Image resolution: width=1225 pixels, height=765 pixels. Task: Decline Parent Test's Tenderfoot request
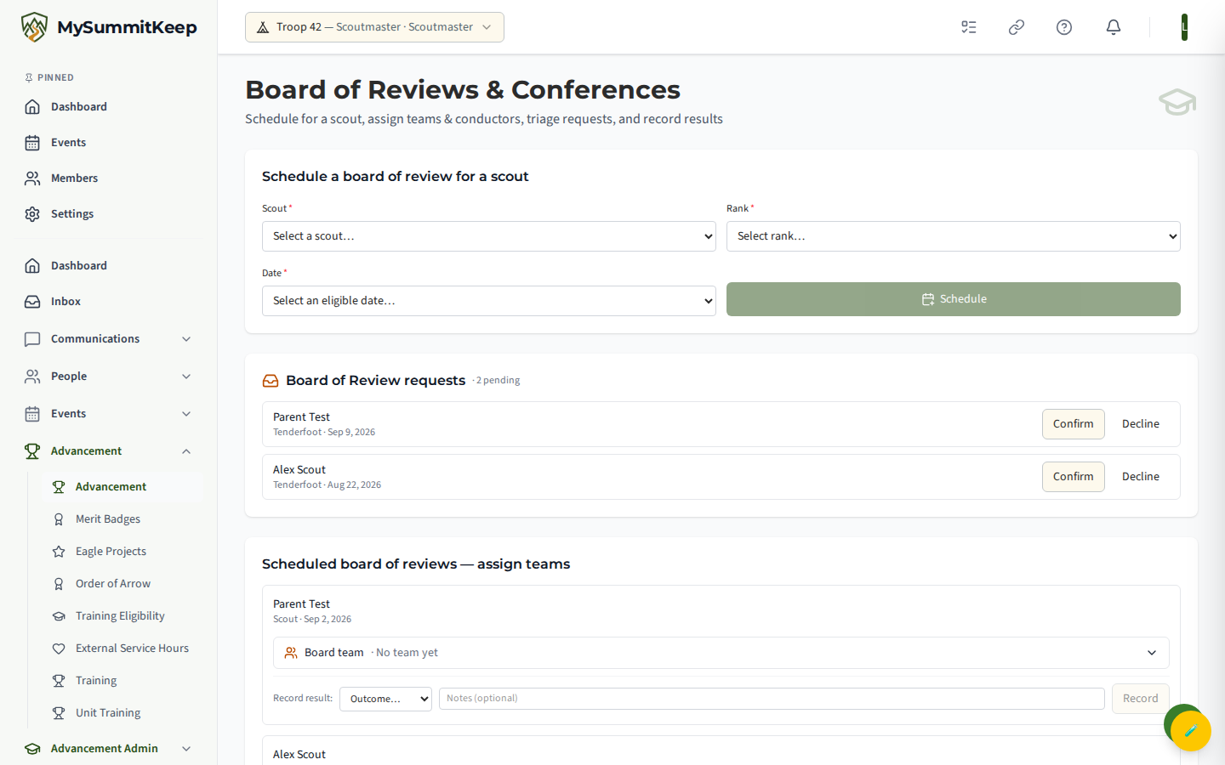coord(1140,424)
